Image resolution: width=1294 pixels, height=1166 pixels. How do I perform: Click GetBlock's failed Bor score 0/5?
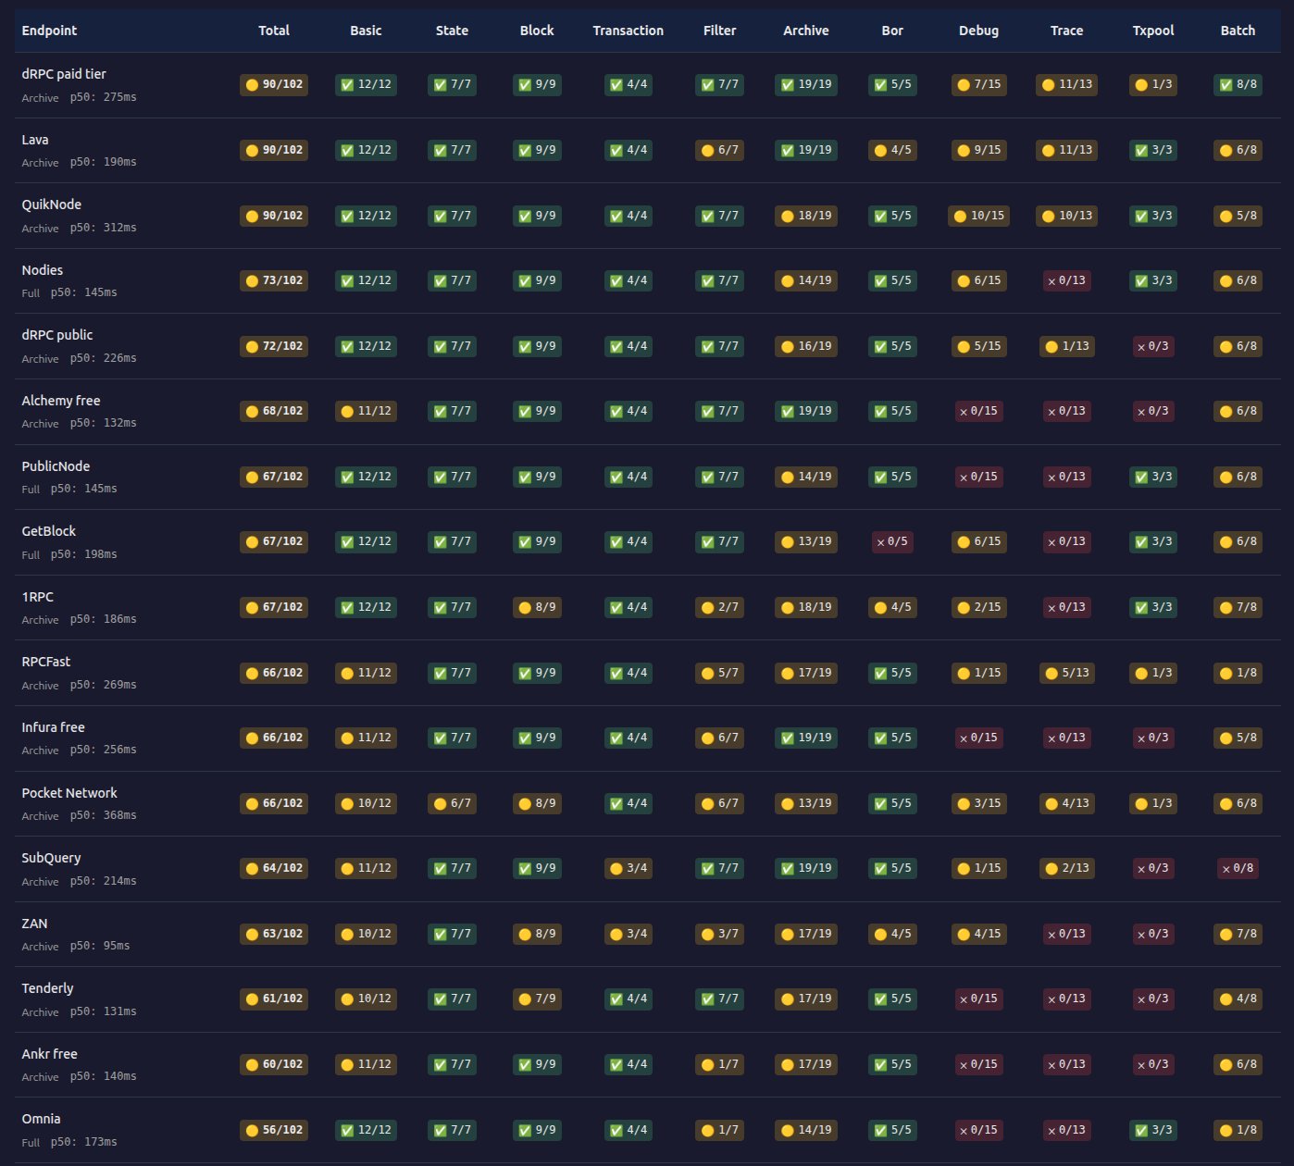tap(892, 541)
